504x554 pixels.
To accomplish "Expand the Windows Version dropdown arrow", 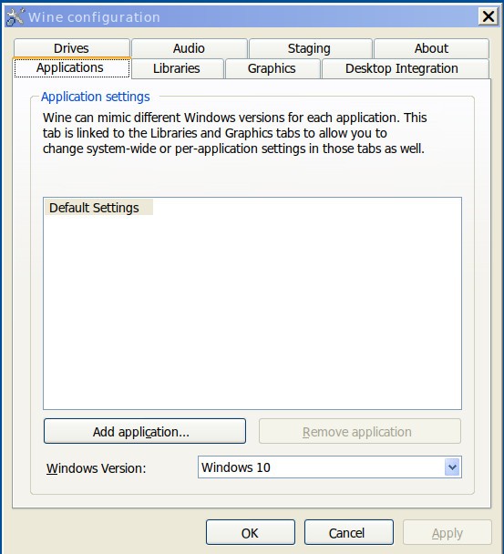I will click(x=452, y=467).
